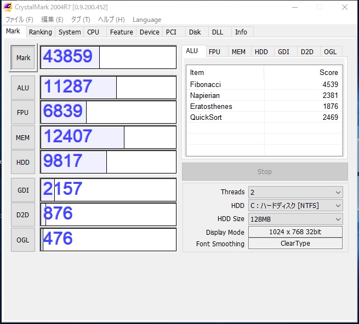Launch the OGL benchmark test
Viewport: 359px width, 324px height.
[x=23, y=240]
